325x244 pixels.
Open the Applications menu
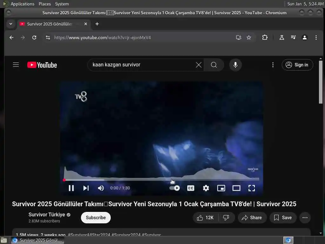[23, 4]
